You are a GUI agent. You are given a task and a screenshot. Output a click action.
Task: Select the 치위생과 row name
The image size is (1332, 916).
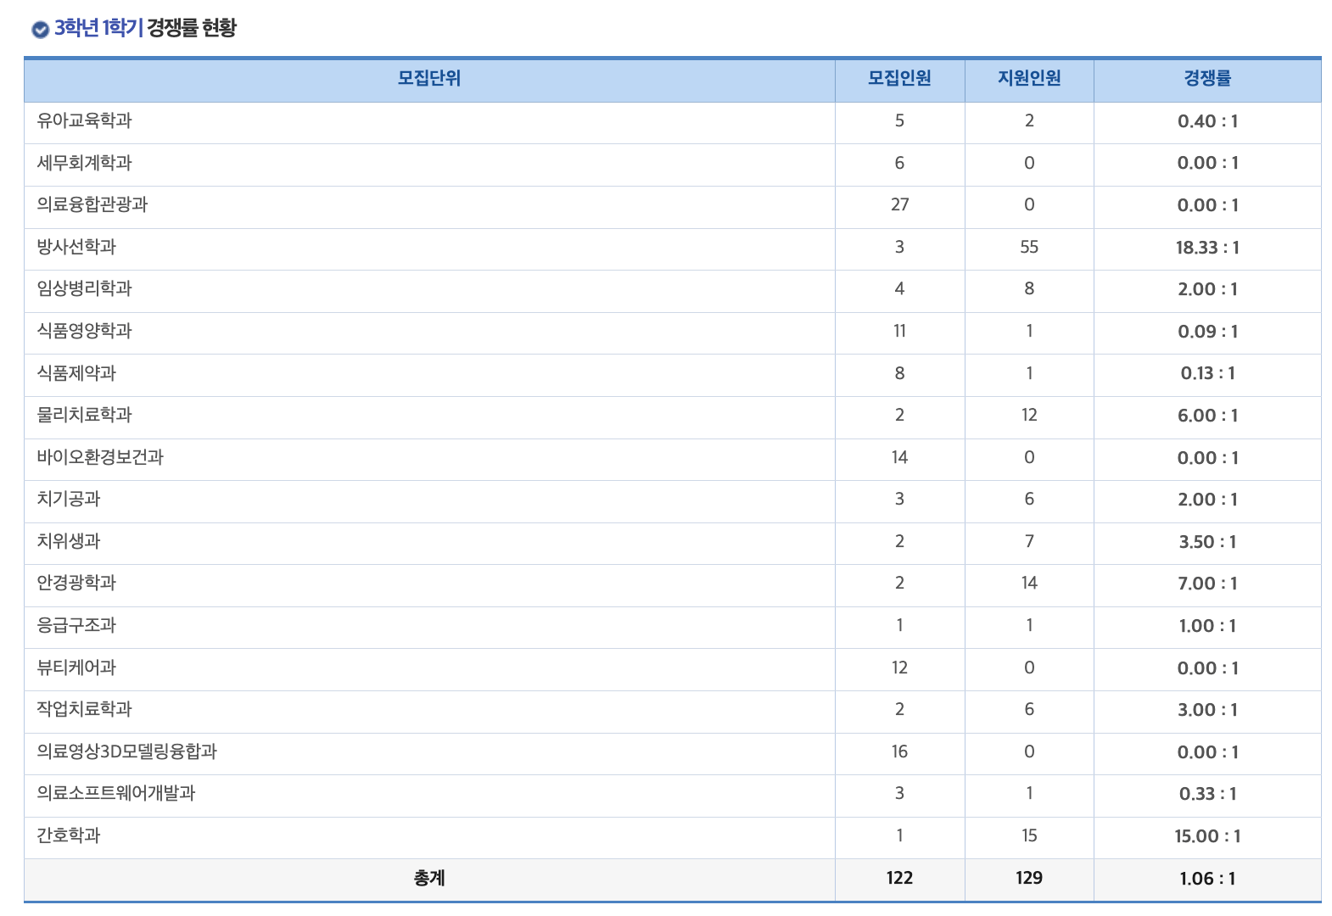click(69, 541)
